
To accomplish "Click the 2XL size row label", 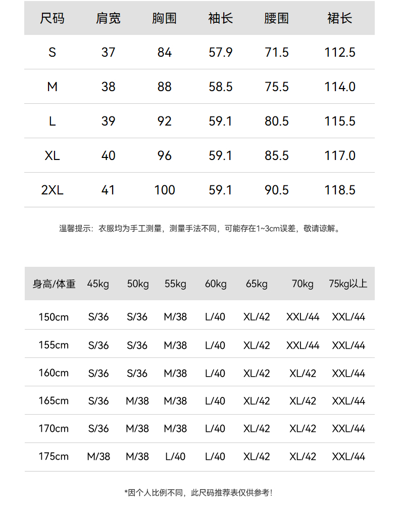I will [52, 190].
